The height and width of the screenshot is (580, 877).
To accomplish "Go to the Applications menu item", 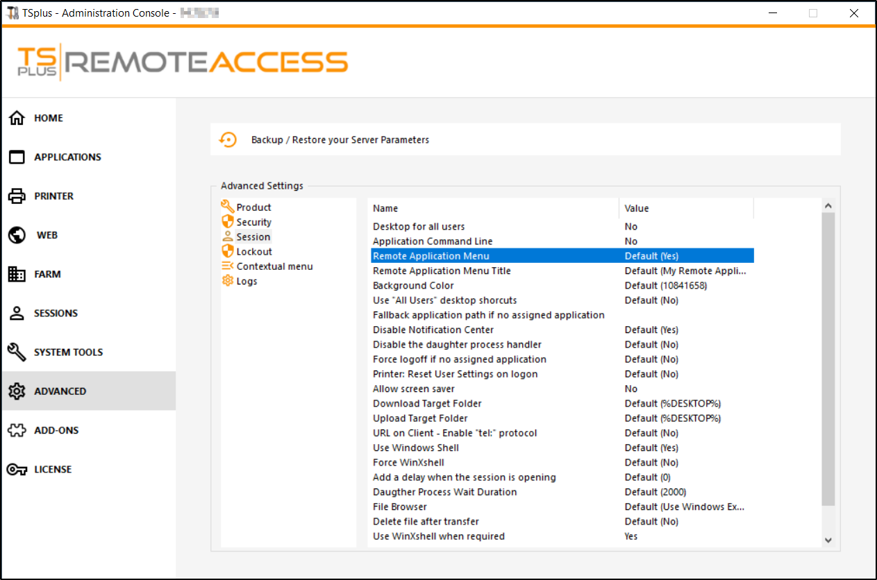I will pos(67,157).
